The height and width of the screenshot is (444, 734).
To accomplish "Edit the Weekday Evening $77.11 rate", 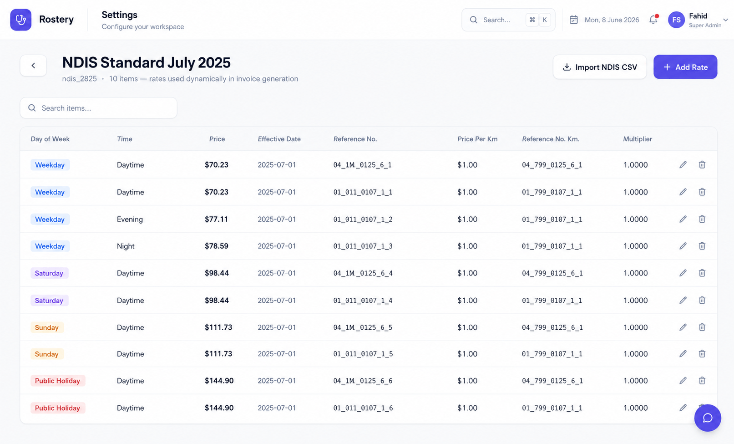I will pos(683,219).
